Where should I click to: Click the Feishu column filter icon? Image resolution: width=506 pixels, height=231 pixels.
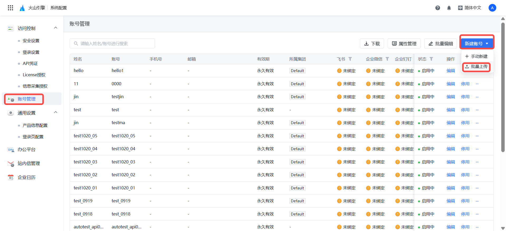[x=350, y=59]
